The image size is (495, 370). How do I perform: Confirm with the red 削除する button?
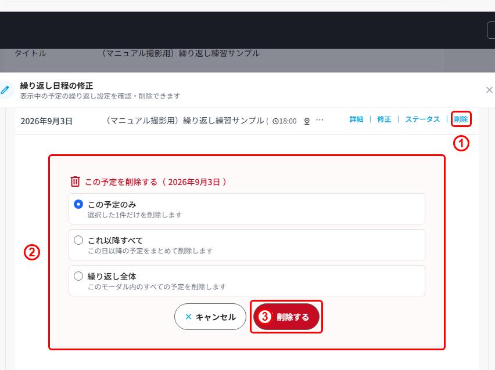tap(286, 317)
